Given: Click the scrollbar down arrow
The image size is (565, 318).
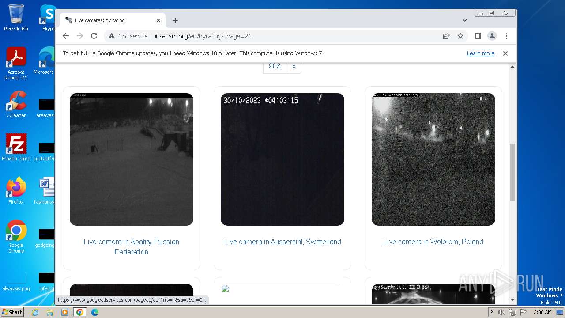Looking at the screenshot, I should click(512, 300).
